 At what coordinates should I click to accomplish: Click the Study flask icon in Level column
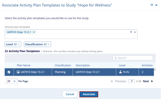tap(121, 72)
